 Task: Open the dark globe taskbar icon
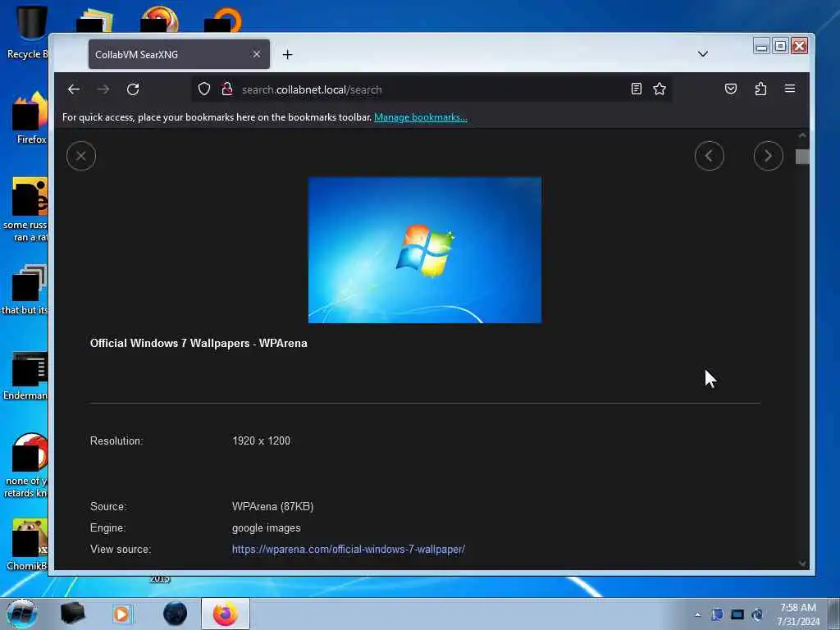point(175,614)
